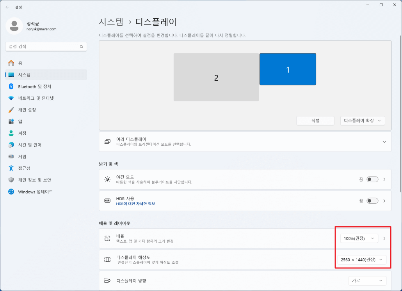Screen dimensions: 402x291
Task: Open the 배율 100%(권장) dropdown
Action: coord(359,238)
